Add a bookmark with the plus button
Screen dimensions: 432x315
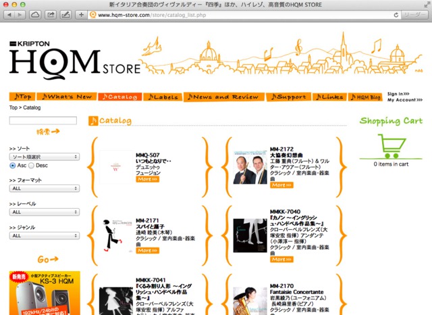pos(81,15)
